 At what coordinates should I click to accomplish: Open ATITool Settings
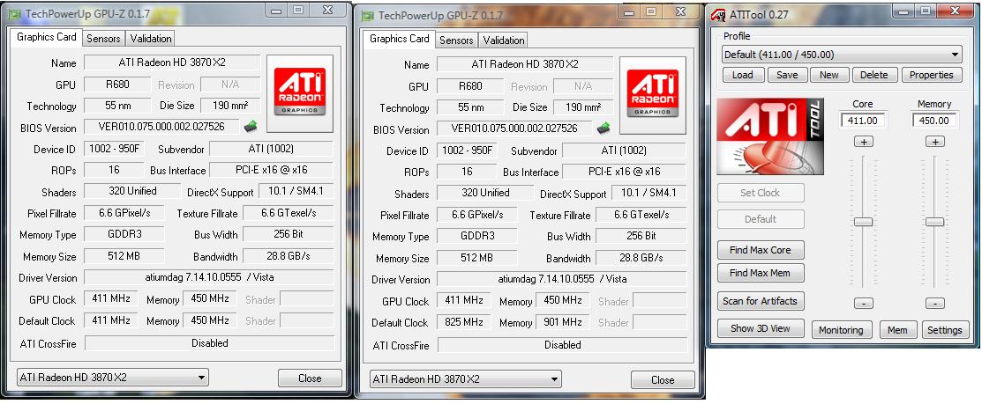(944, 330)
